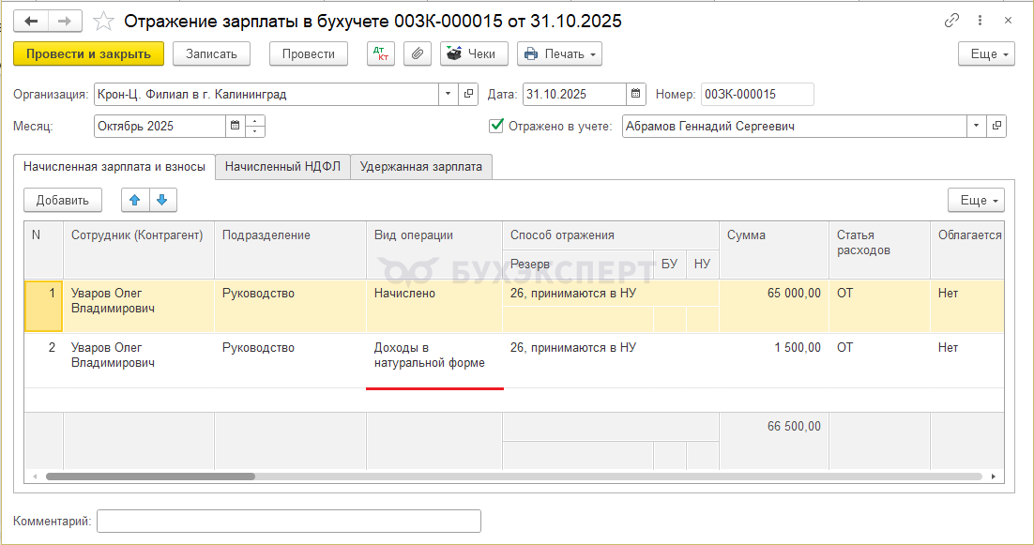The width and height of the screenshot is (1034, 545).
Task: Select Руководство cell in row 2
Action: pos(290,360)
